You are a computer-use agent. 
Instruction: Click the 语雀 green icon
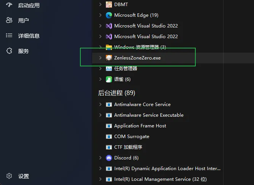(109, 79)
